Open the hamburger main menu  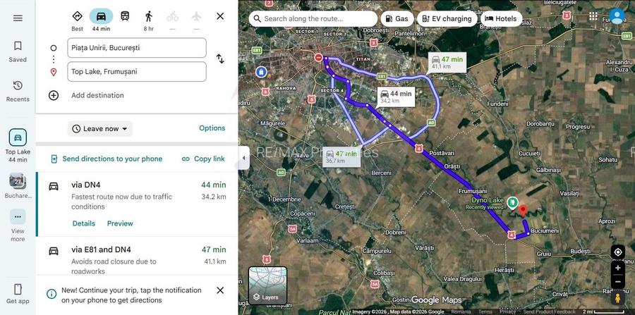pyautogui.click(x=18, y=18)
